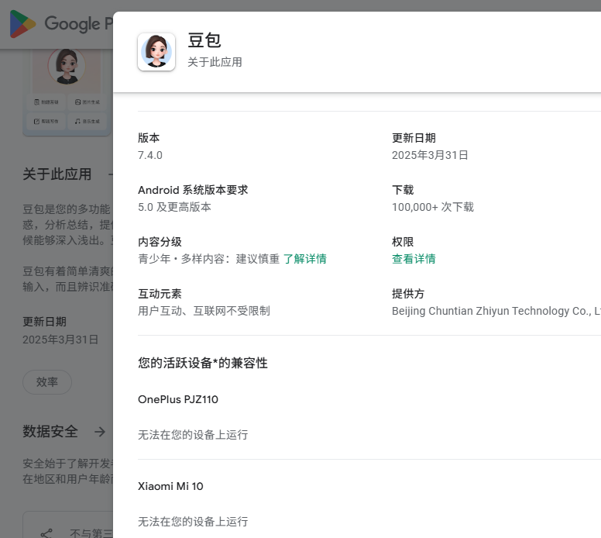
Task: Click the version number 7.4.0
Action: coord(150,155)
